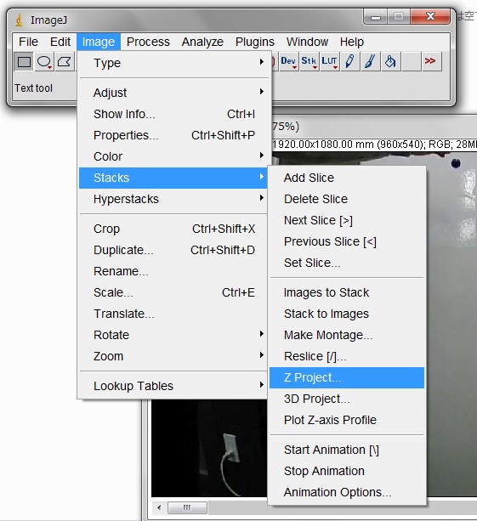Select the Rectangle selection tool

pyautogui.click(x=24, y=61)
